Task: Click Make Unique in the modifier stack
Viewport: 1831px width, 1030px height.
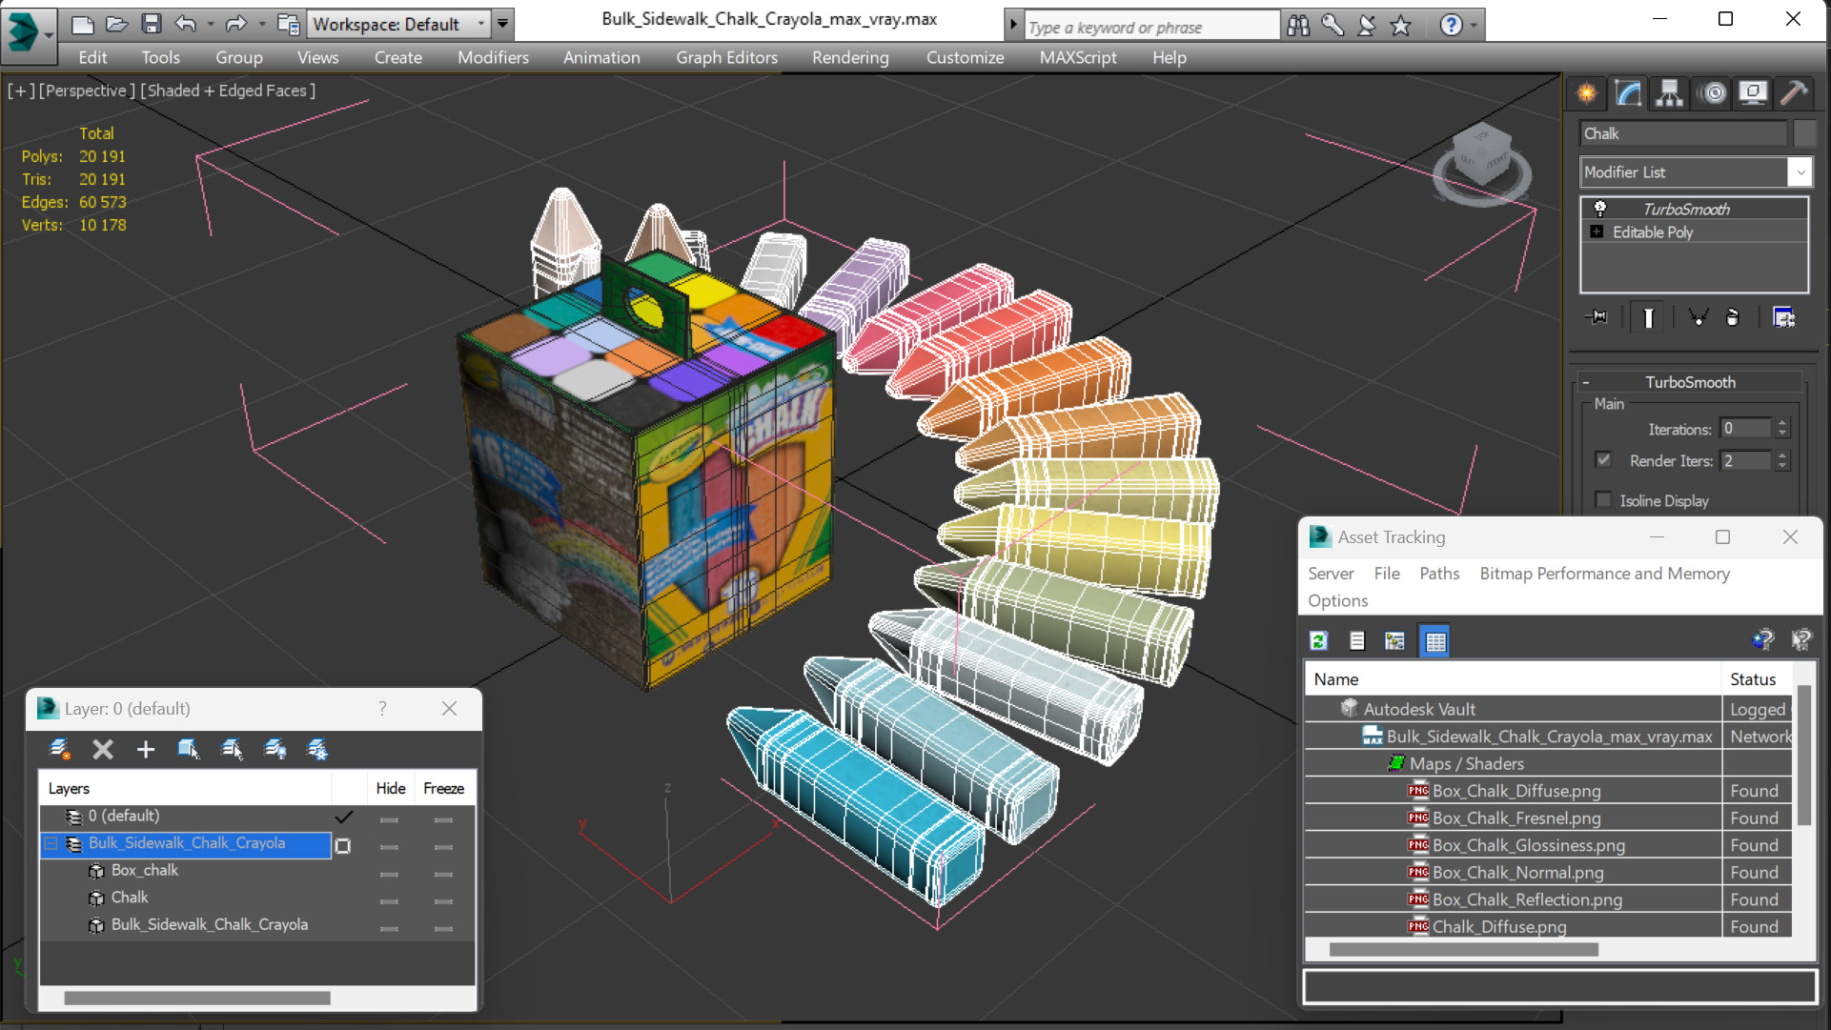Action: coord(1698,317)
